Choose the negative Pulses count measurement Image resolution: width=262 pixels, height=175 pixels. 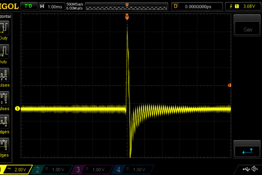4,98
